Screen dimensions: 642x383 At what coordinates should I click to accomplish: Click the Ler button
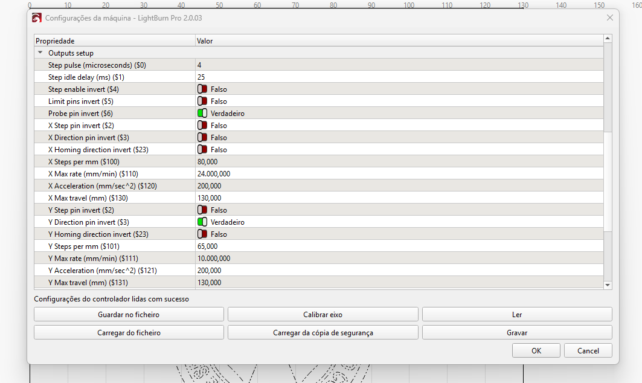pyautogui.click(x=517, y=315)
